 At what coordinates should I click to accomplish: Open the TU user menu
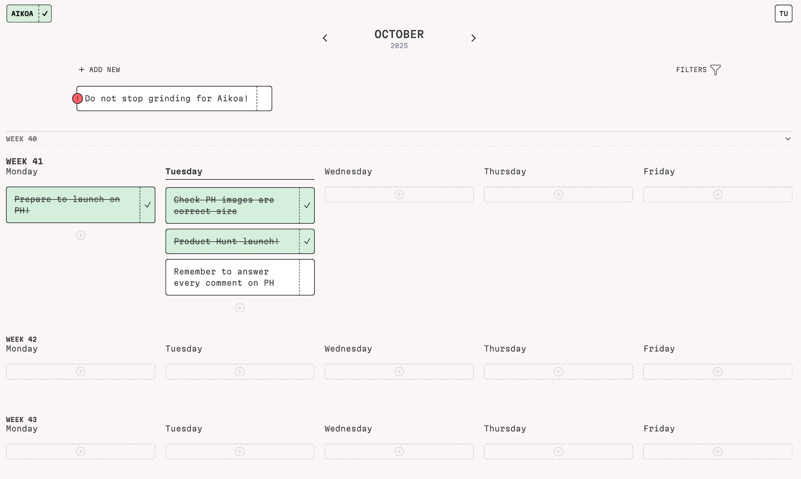pos(783,14)
